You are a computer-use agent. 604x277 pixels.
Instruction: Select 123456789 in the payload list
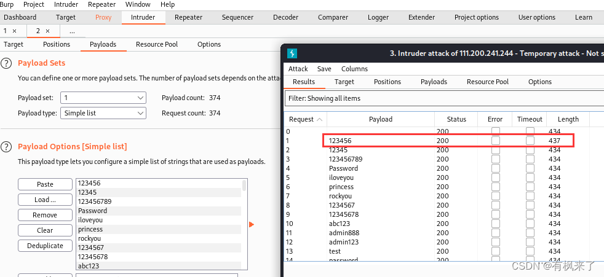159,201
